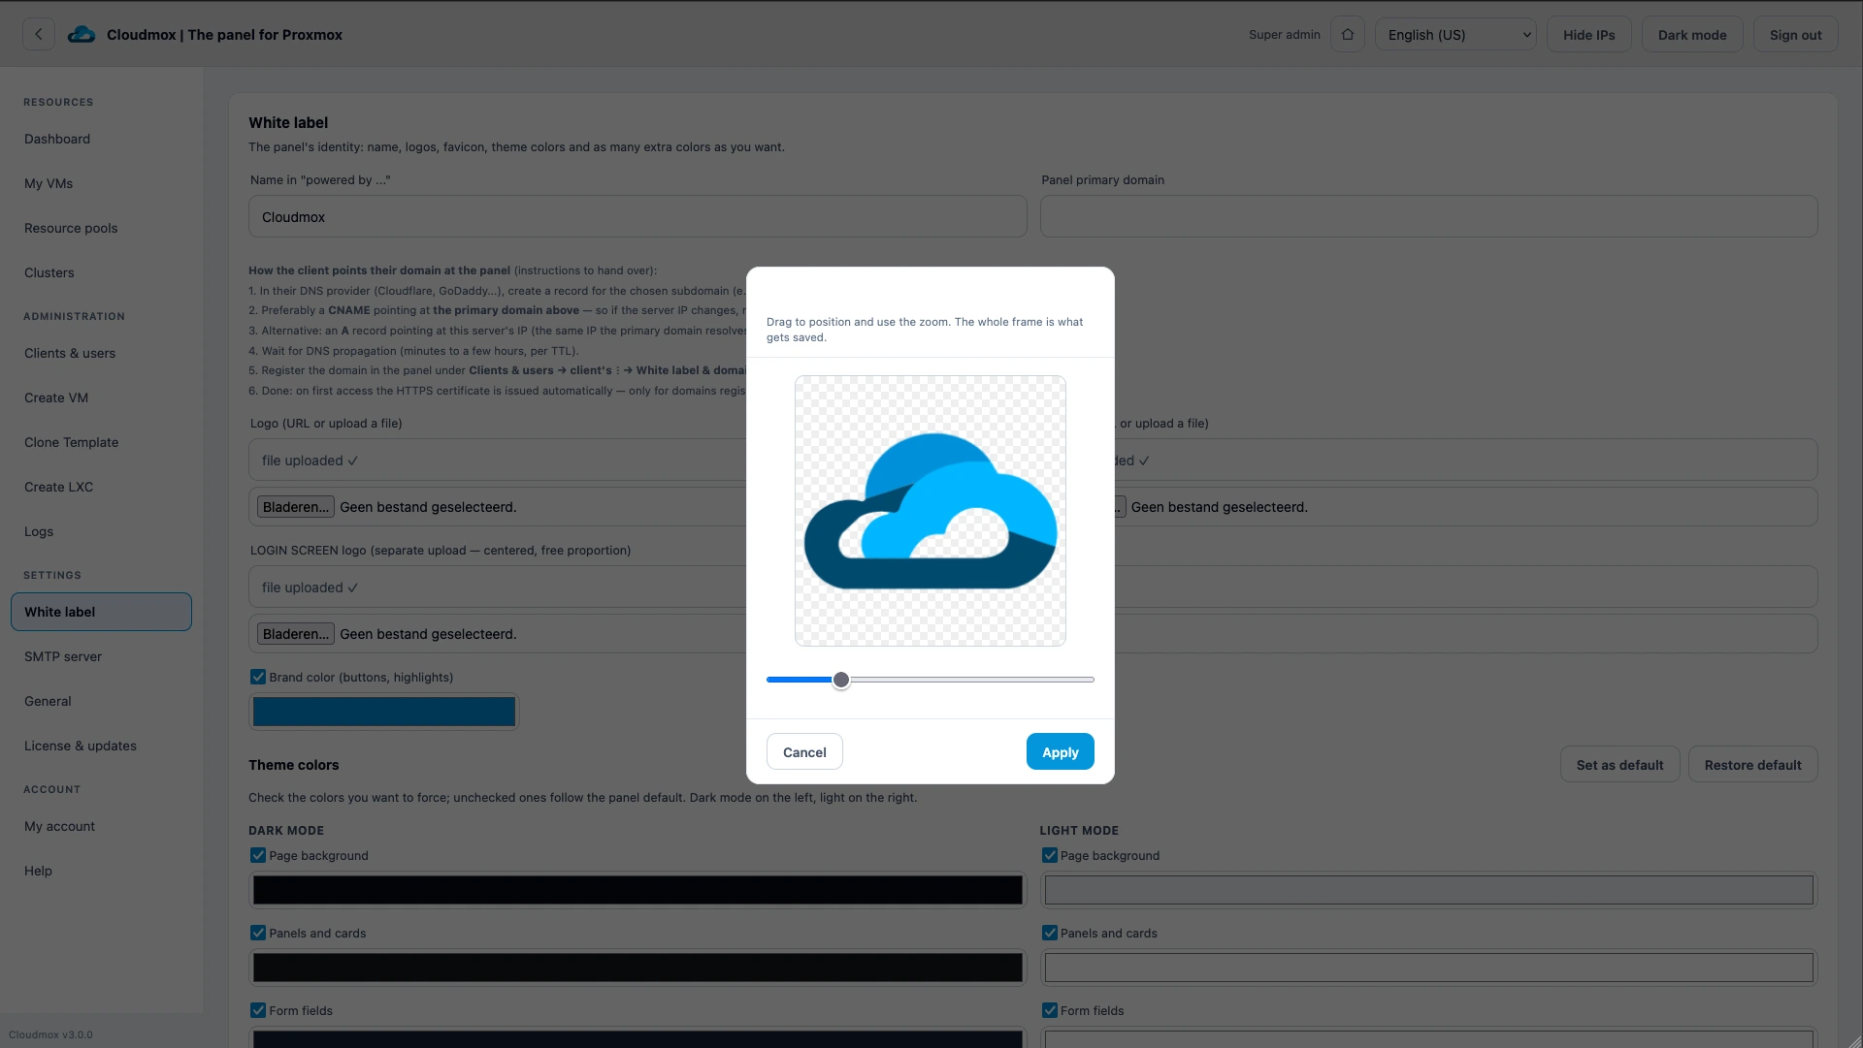This screenshot has height=1048, width=1863.
Task: Select Create VM in sidebar
Action: 101,397
